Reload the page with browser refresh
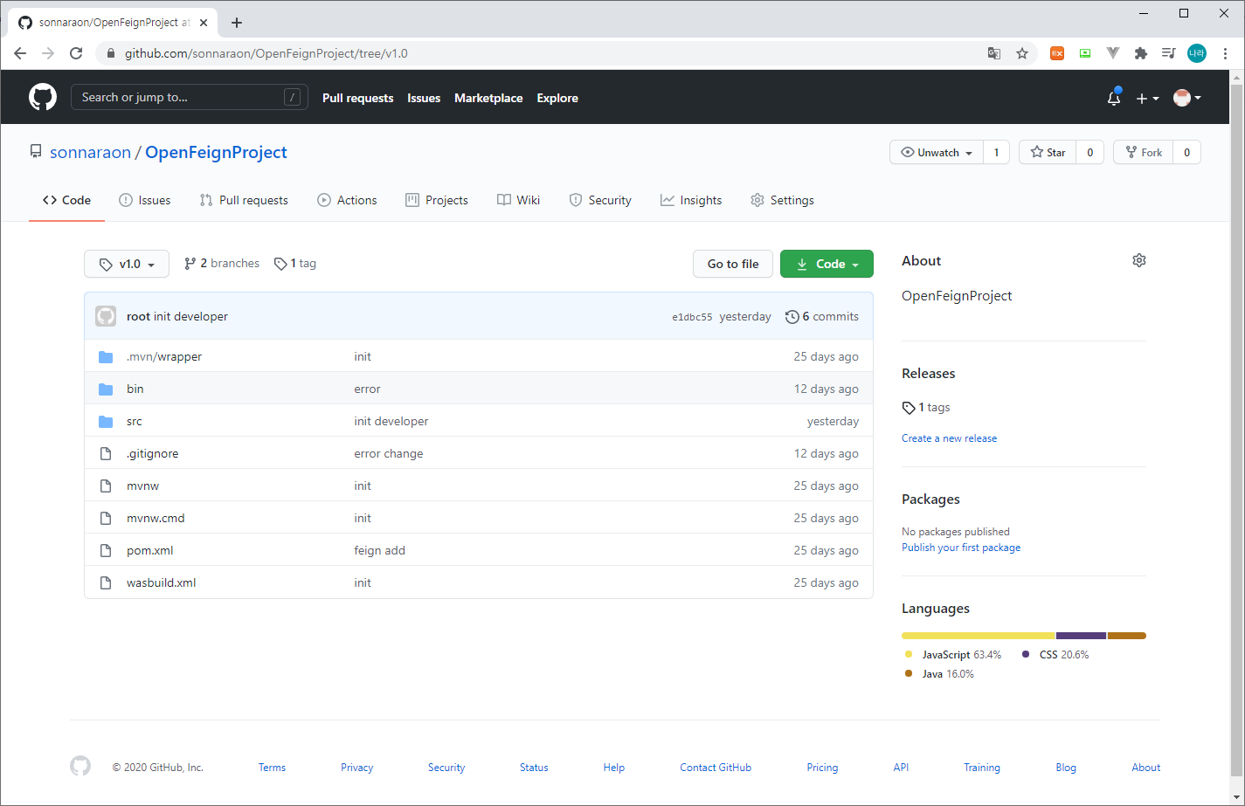 tap(76, 53)
